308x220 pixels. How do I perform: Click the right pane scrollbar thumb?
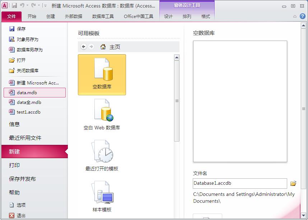pos(303,109)
